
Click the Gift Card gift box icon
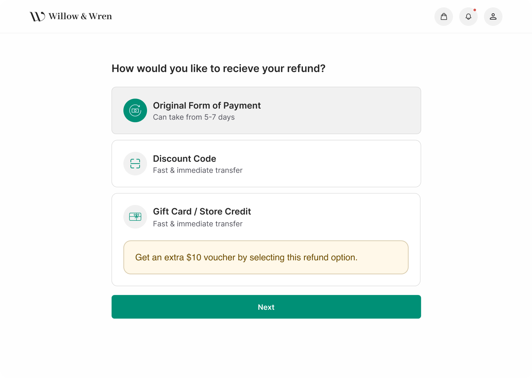pos(135,217)
